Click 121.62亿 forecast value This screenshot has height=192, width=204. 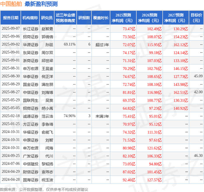[154, 148]
